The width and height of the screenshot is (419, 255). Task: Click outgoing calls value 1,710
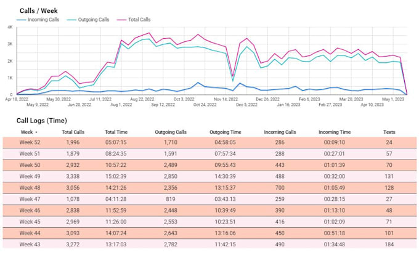coord(171,142)
